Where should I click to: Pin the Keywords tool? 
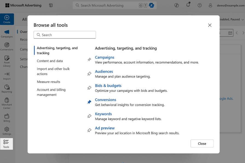89,116
